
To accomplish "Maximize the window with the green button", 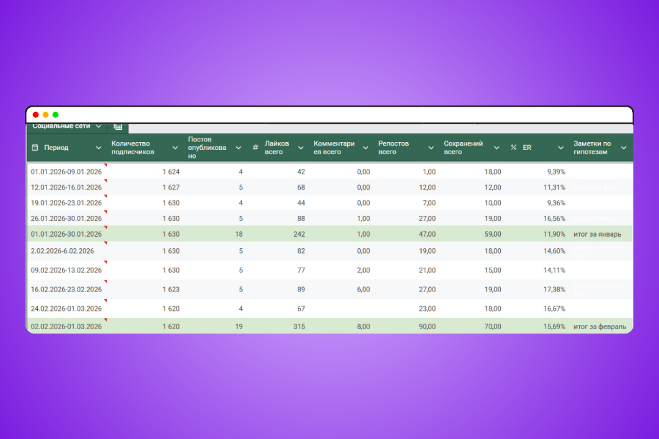I will (56, 115).
